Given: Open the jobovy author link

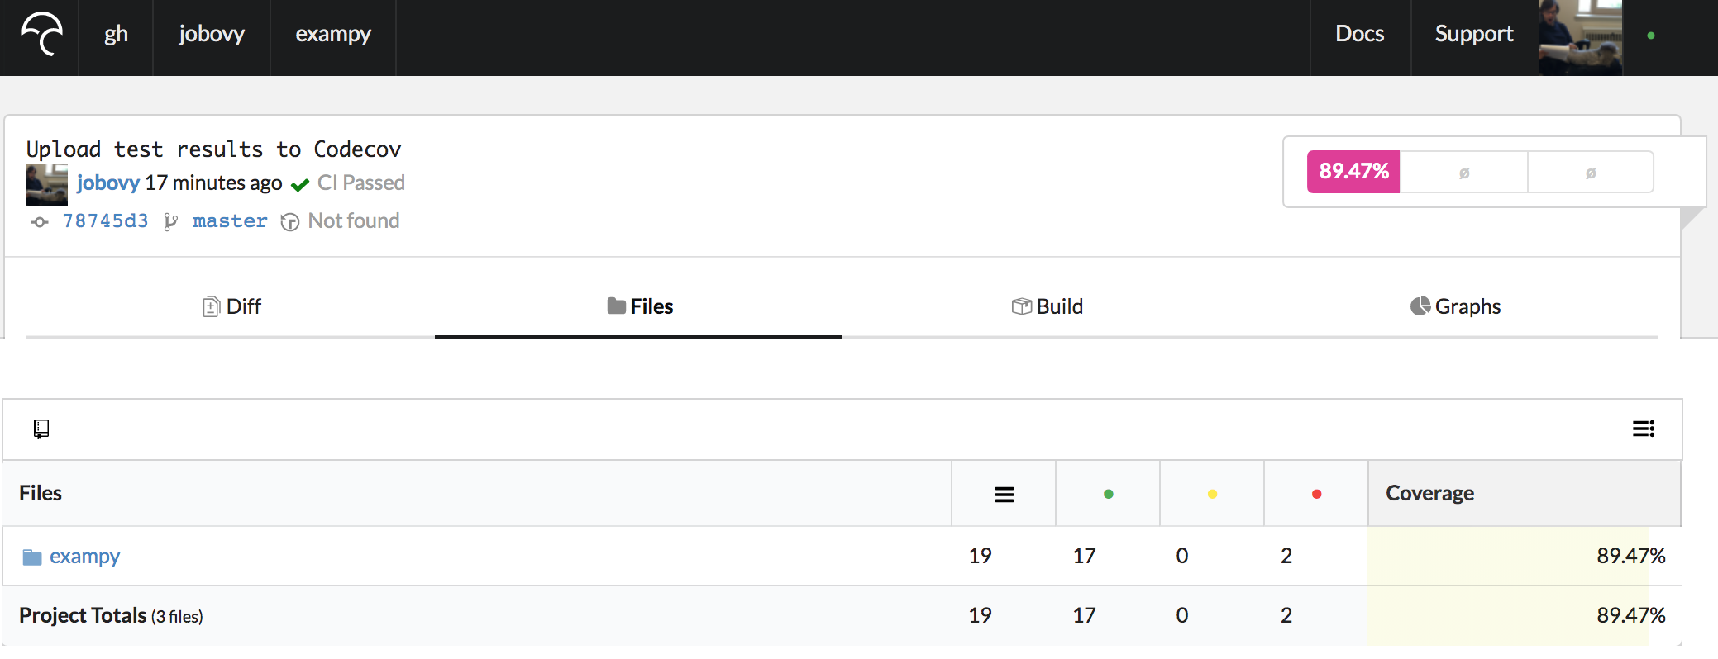Looking at the screenshot, I should pos(108,183).
